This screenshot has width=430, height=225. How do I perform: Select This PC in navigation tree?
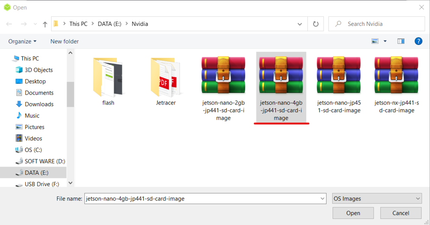pyautogui.click(x=30, y=58)
